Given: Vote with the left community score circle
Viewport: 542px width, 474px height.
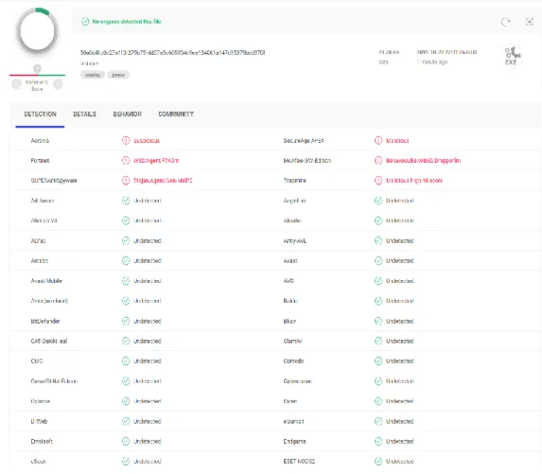Looking at the screenshot, I should (x=16, y=84).
